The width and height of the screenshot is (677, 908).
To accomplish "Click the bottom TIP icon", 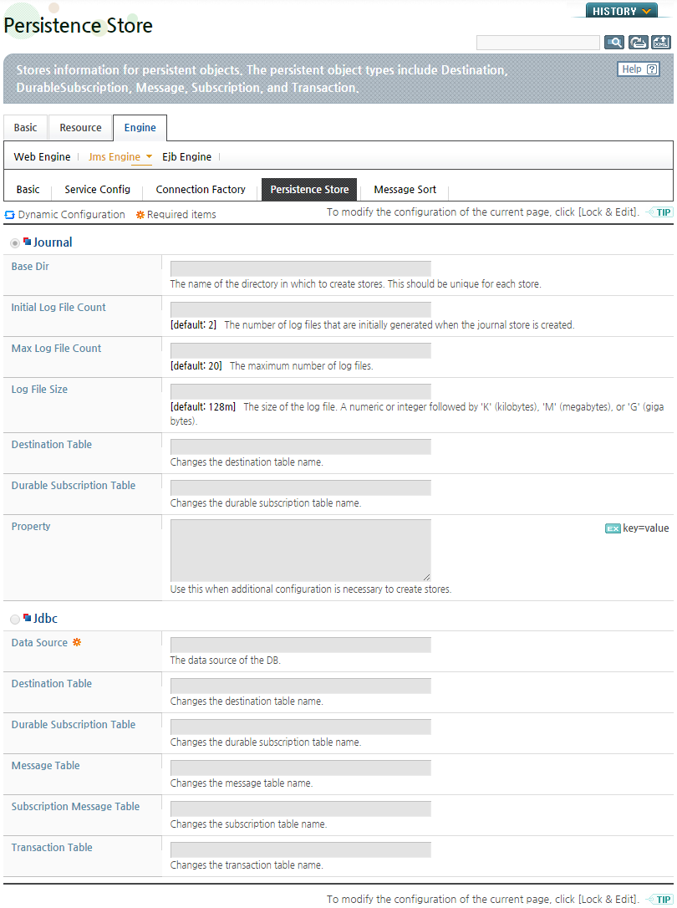I will [x=660, y=900].
